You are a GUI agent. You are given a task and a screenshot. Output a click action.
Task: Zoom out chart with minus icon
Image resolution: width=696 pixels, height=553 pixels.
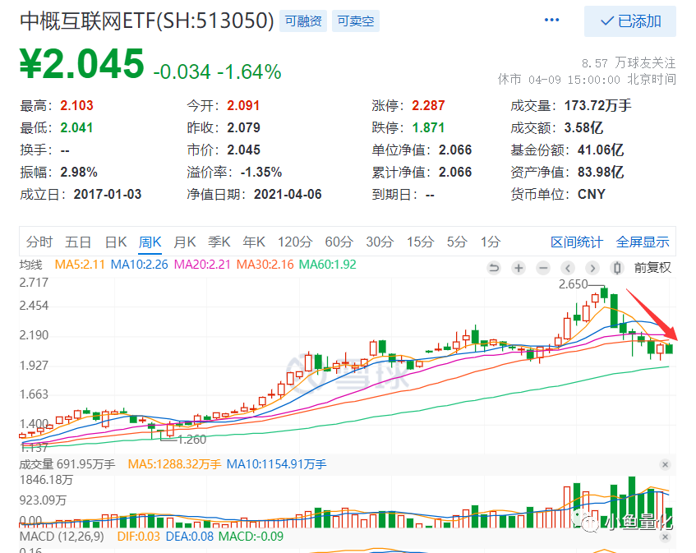pos(543,268)
